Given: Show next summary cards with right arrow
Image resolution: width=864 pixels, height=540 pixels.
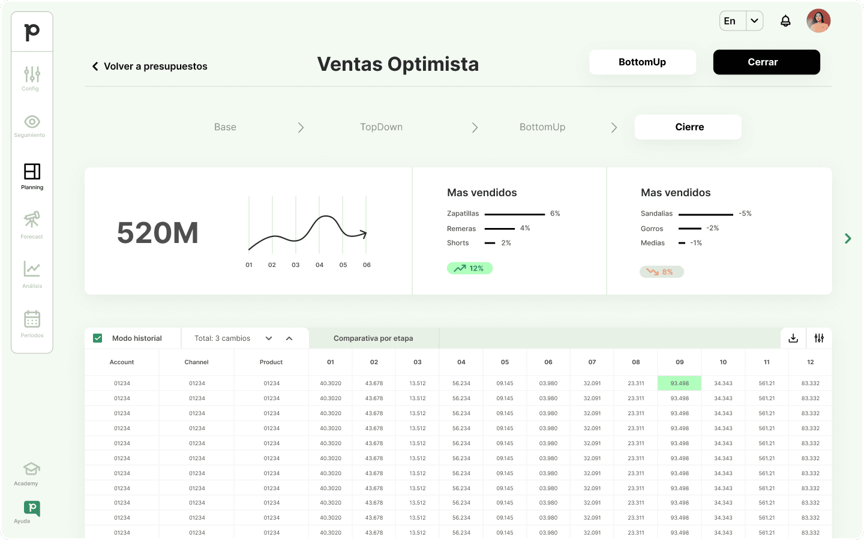Looking at the screenshot, I should [x=848, y=239].
